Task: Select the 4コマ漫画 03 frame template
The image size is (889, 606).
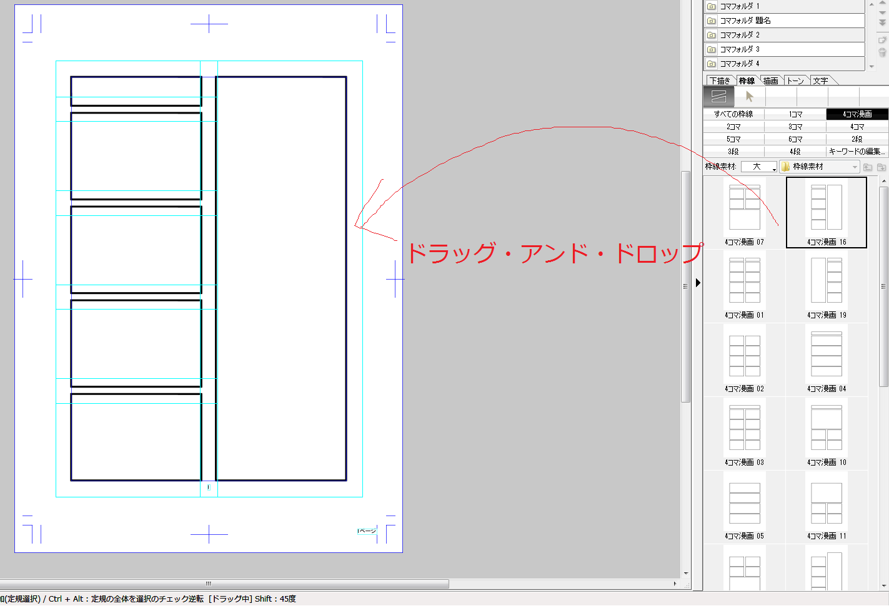Action: [745, 433]
